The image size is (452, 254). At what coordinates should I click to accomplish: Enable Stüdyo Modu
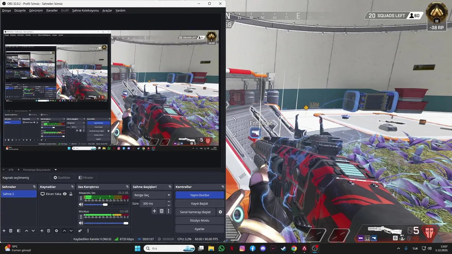(200, 220)
